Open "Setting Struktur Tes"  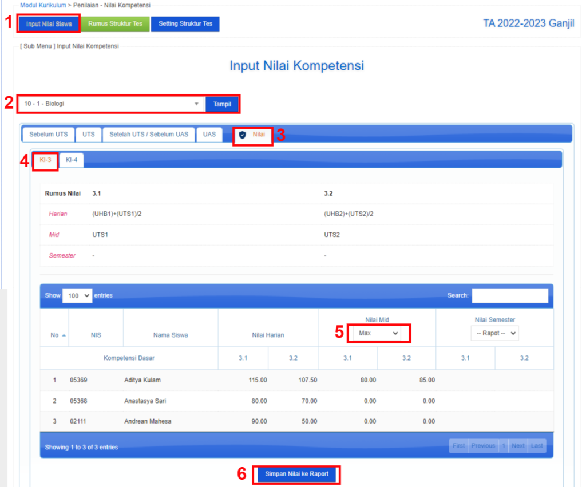[x=185, y=24]
